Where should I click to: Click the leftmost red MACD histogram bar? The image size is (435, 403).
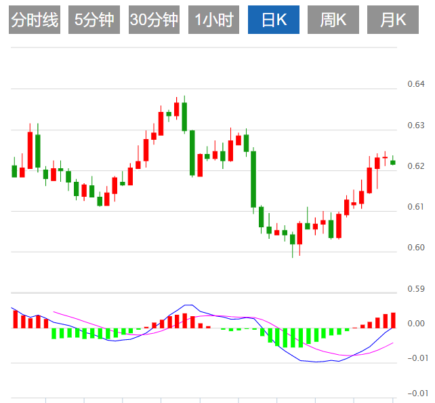pyautogui.click(x=14, y=318)
